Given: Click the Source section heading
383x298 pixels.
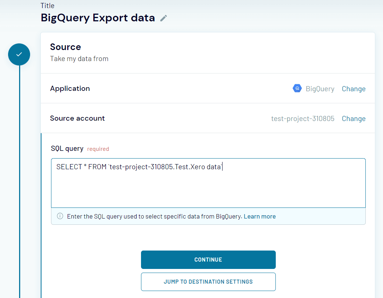Looking at the screenshot, I should (x=65, y=47).
